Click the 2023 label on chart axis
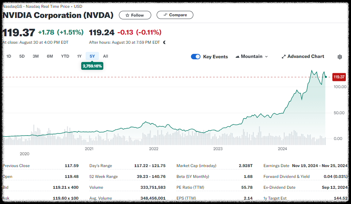 click(x=218, y=149)
